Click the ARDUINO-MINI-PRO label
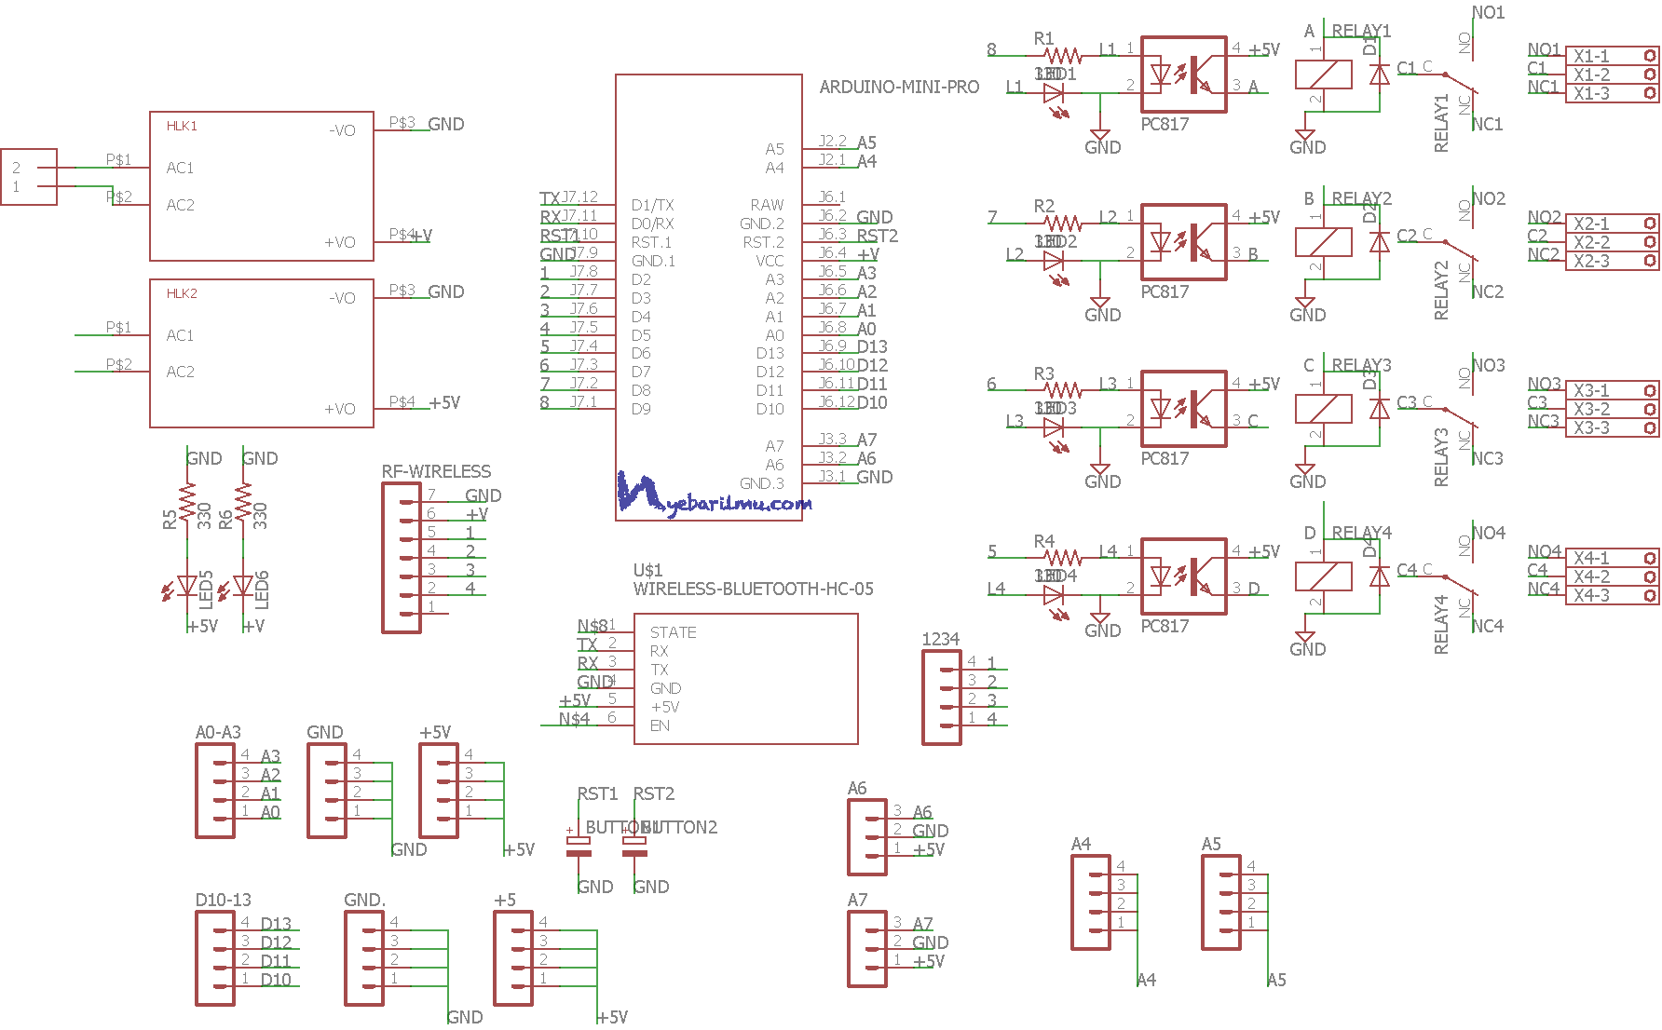The image size is (1662, 1030). 899,87
